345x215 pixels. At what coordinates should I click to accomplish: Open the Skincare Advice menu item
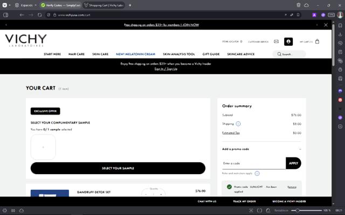pyautogui.click(x=241, y=54)
